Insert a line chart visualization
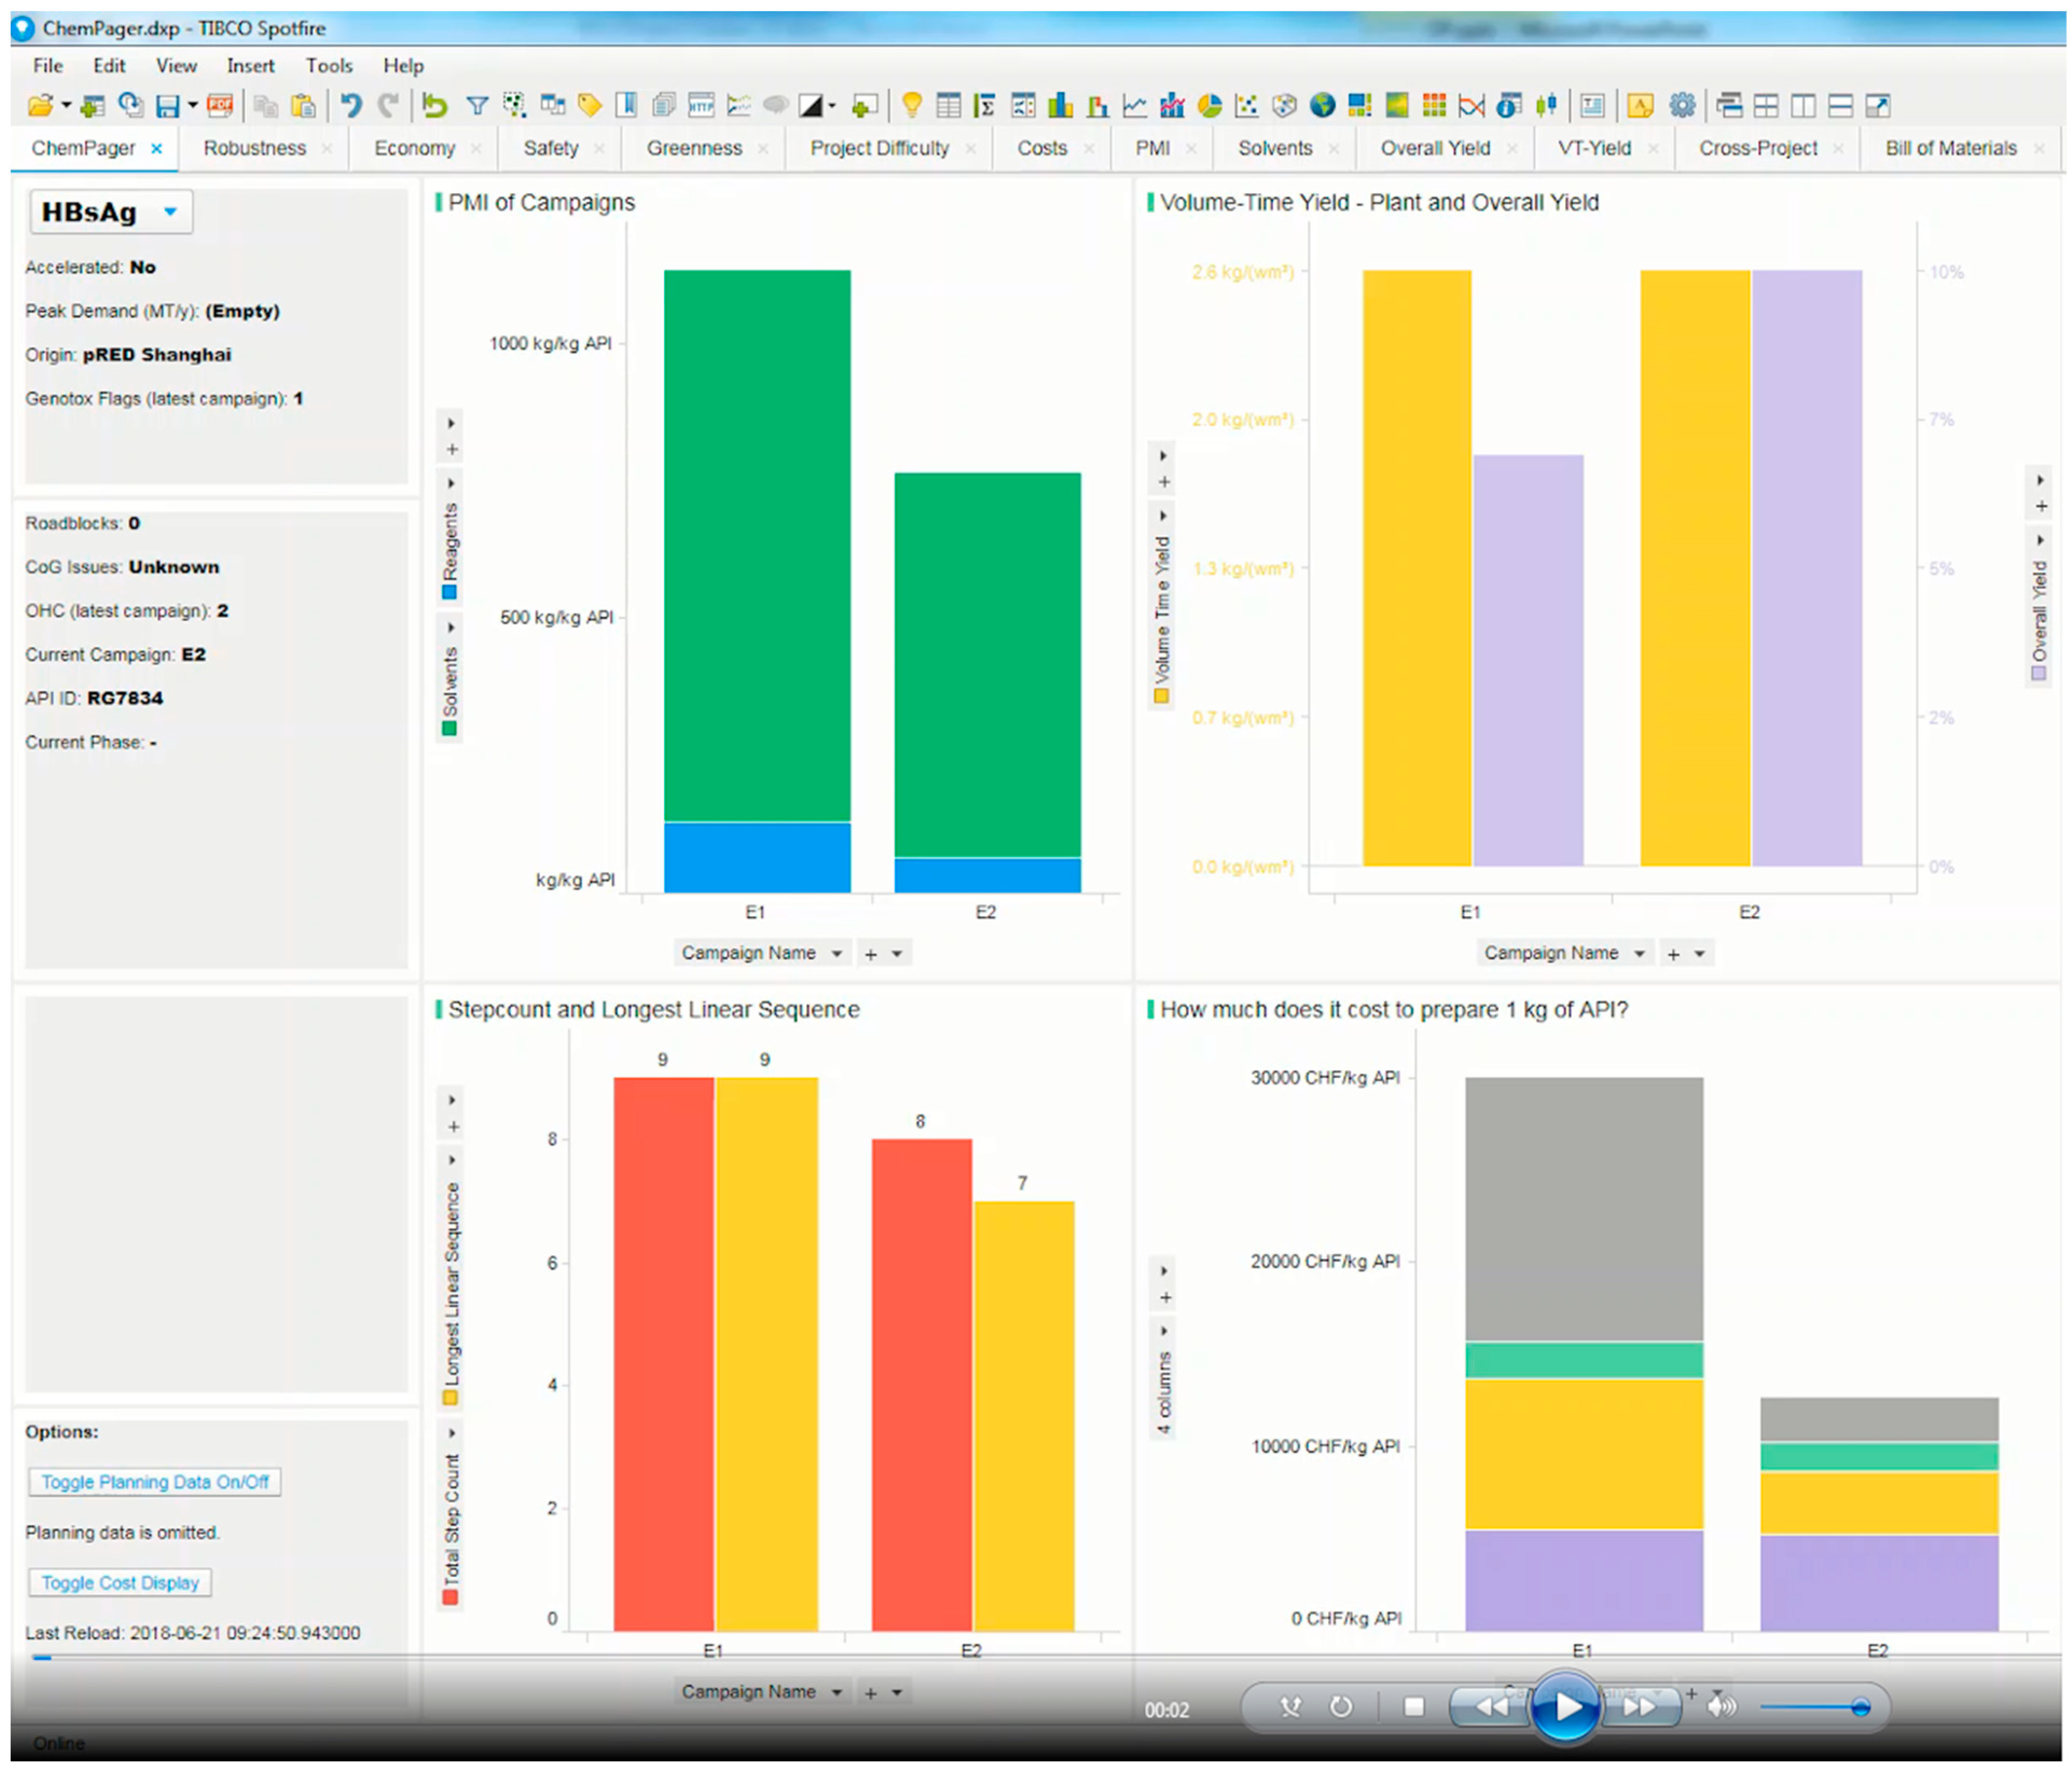This screenshot has height=1773, width=2072. [1135, 105]
